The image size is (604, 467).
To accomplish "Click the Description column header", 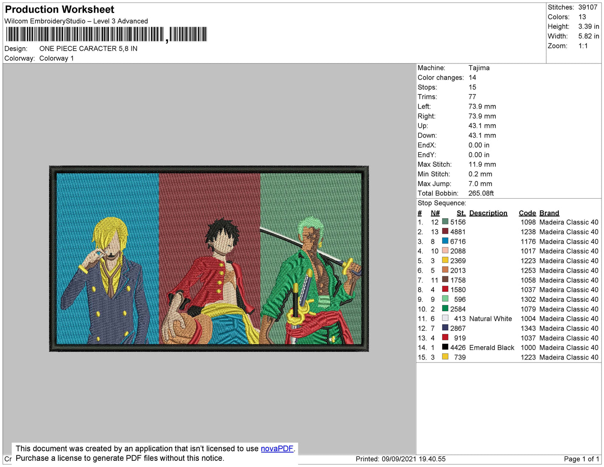I will point(488,213).
